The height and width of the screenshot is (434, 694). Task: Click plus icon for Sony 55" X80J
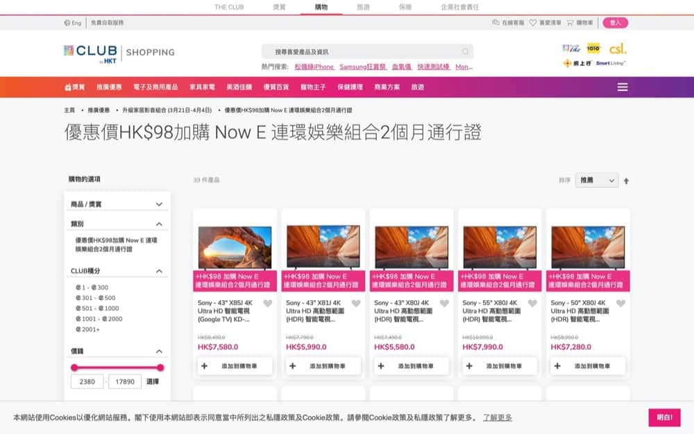point(469,366)
